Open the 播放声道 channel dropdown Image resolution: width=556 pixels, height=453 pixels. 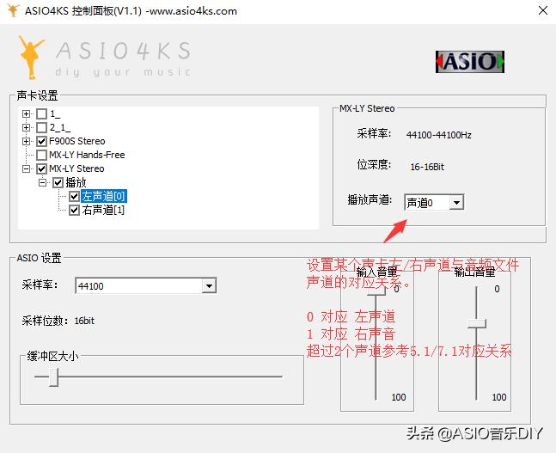pos(456,203)
